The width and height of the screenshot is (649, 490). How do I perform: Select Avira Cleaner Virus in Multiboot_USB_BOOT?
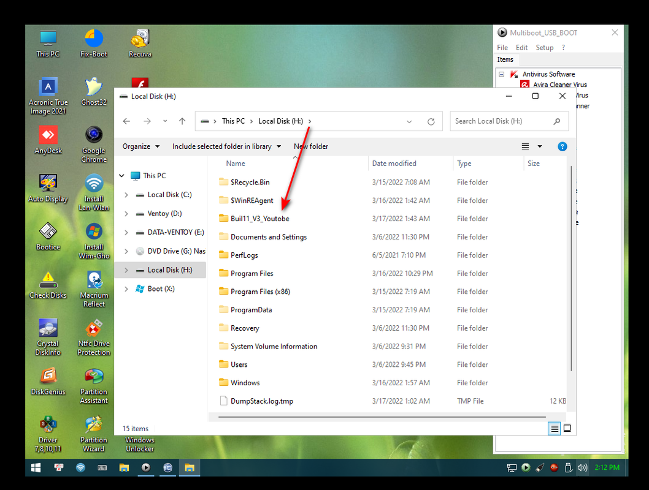(559, 85)
